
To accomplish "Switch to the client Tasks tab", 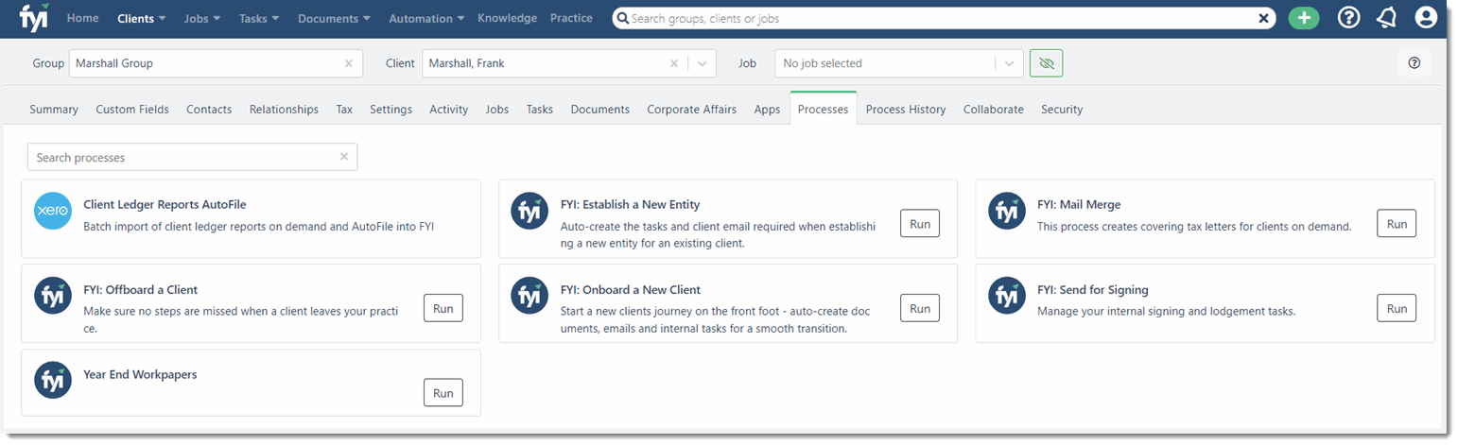I will click(x=540, y=109).
